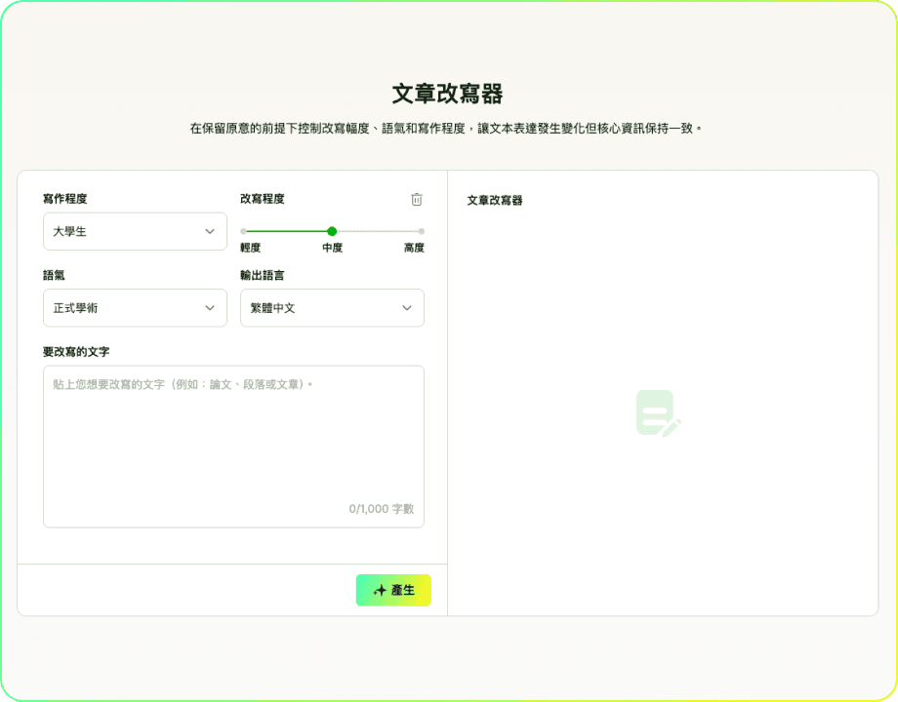This screenshot has height=702, width=898.
Task: Click the subtitle description below the title
Action: (x=446, y=128)
